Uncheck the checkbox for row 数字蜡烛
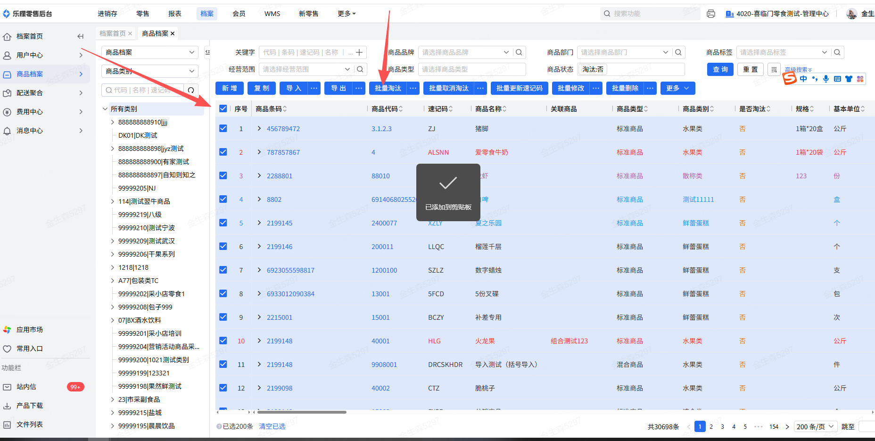 (x=223, y=270)
